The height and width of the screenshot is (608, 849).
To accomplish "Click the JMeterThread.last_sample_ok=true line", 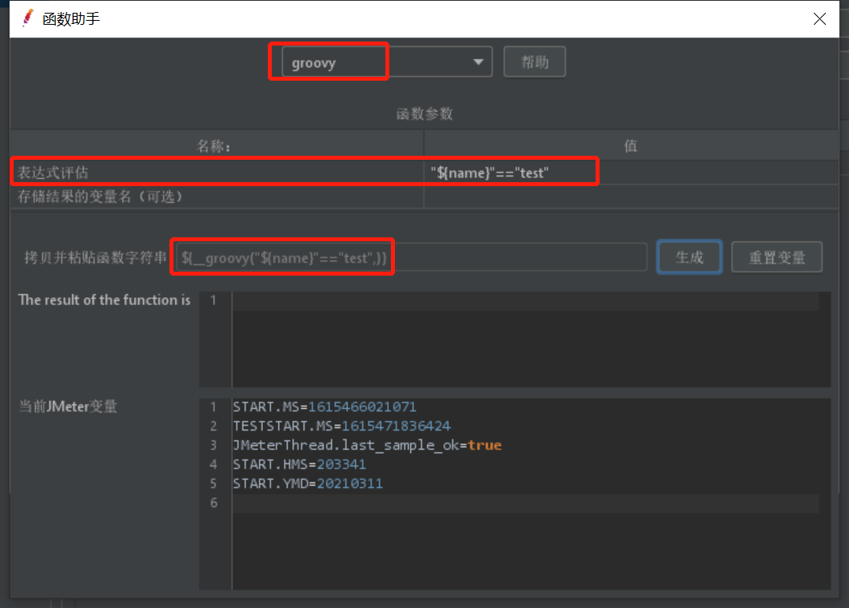I will (367, 445).
